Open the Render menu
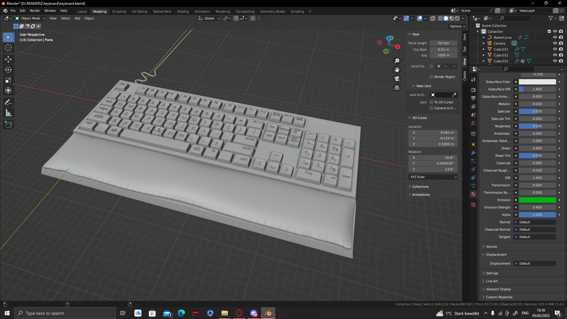Screen dimensions: 567x319 point(35,10)
